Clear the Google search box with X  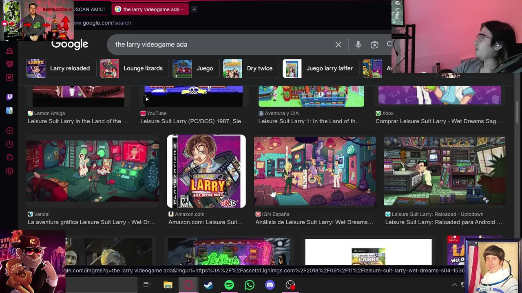coord(338,44)
